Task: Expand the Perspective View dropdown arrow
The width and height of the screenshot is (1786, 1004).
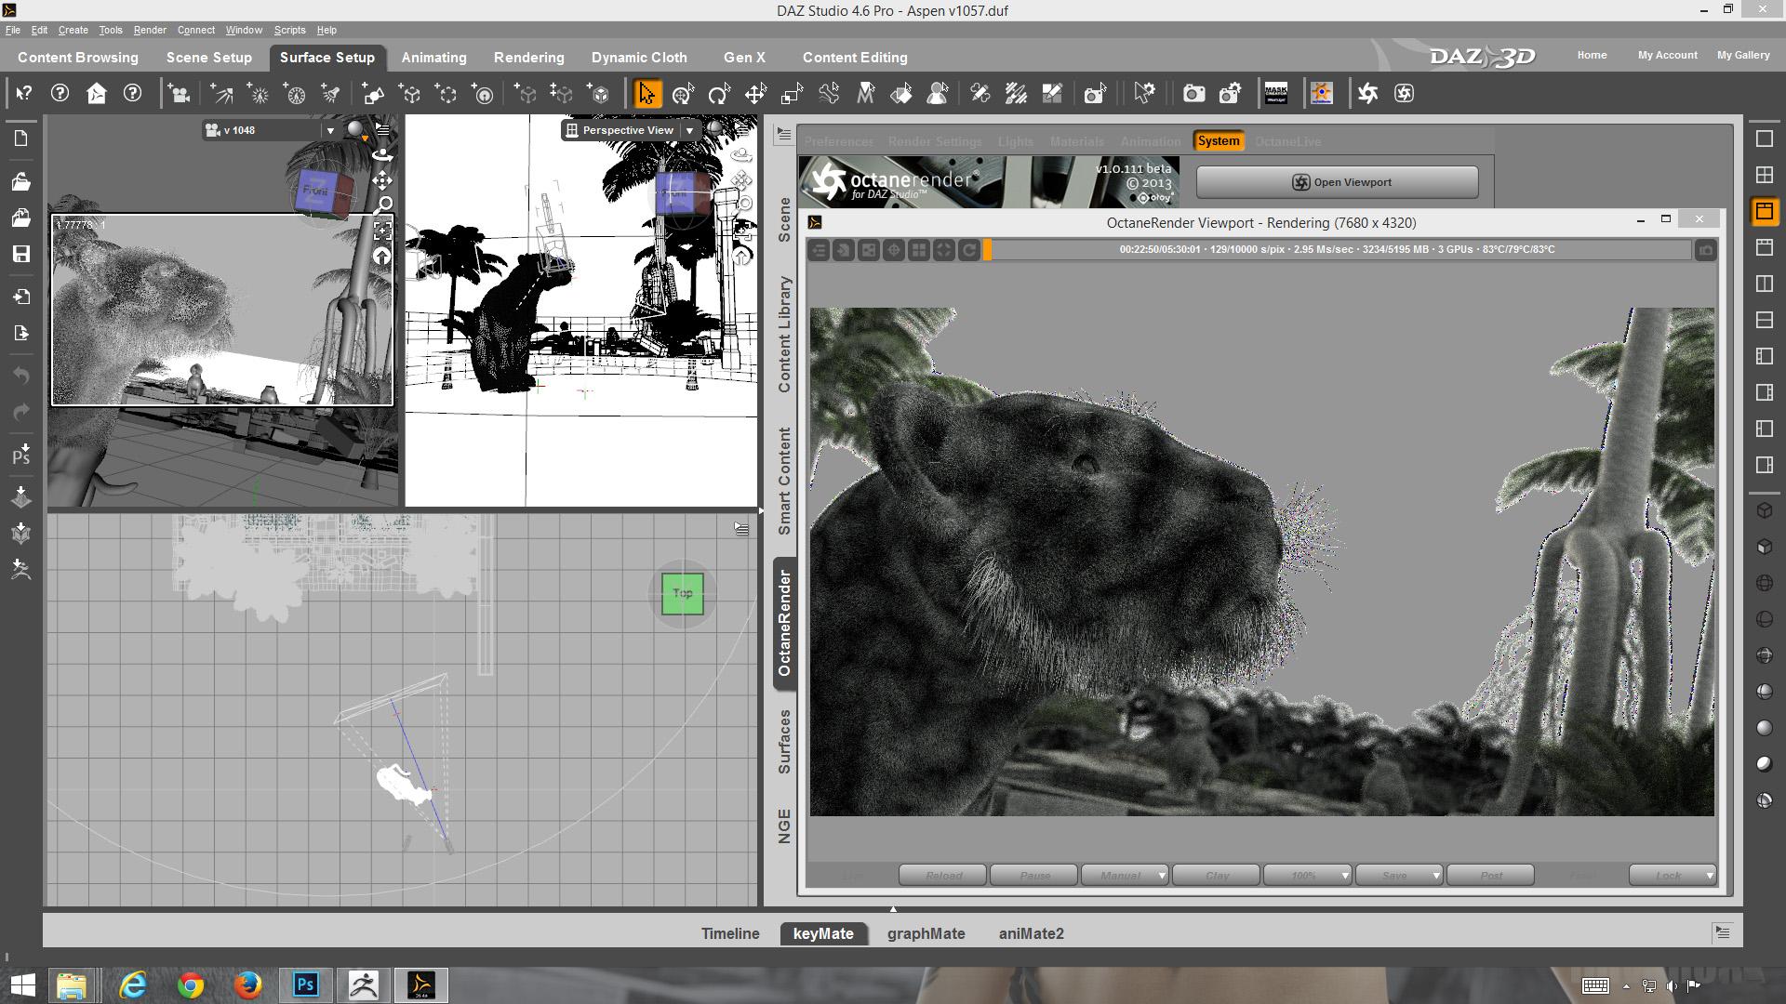Action: [689, 131]
